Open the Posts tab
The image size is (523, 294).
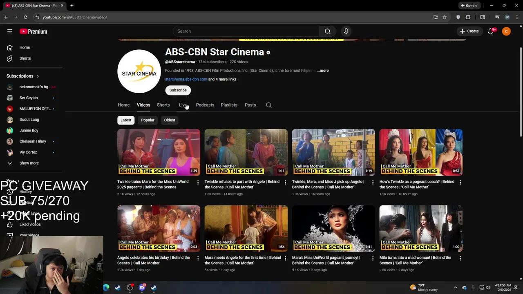pyautogui.click(x=250, y=105)
